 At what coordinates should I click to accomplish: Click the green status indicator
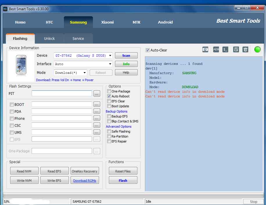(257, 49)
